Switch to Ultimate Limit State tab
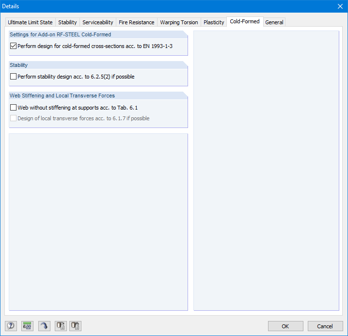The height and width of the screenshot is (336, 348). pyautogui.click(x=30, y=22)
